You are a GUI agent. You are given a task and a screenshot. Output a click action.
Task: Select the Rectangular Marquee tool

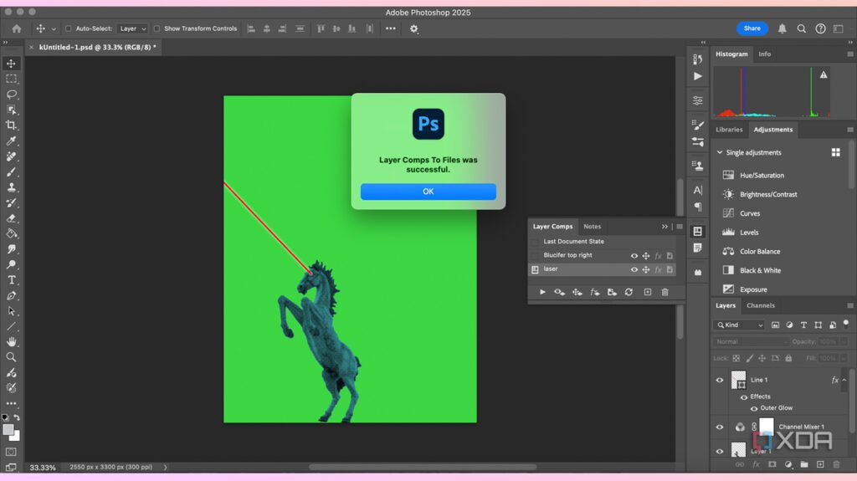[11, 79]
